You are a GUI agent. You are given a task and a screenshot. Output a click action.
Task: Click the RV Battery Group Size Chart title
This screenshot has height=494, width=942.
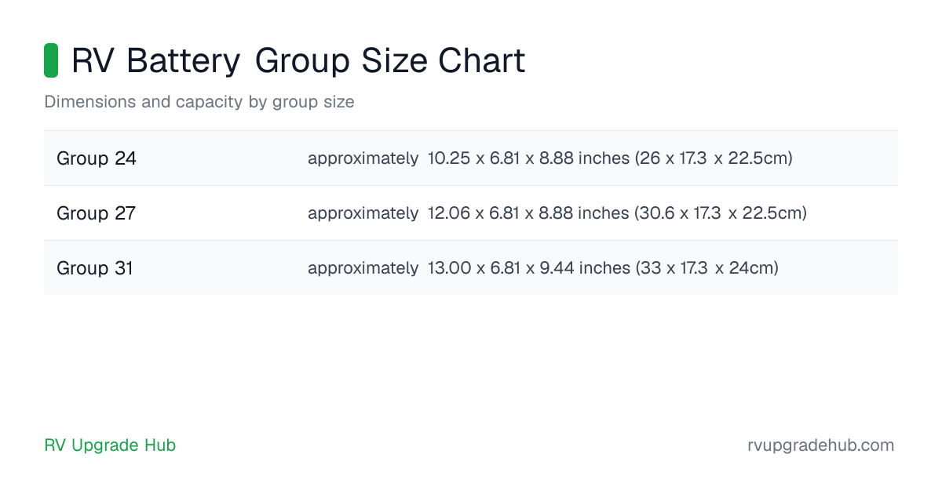(x=298, y=61)
